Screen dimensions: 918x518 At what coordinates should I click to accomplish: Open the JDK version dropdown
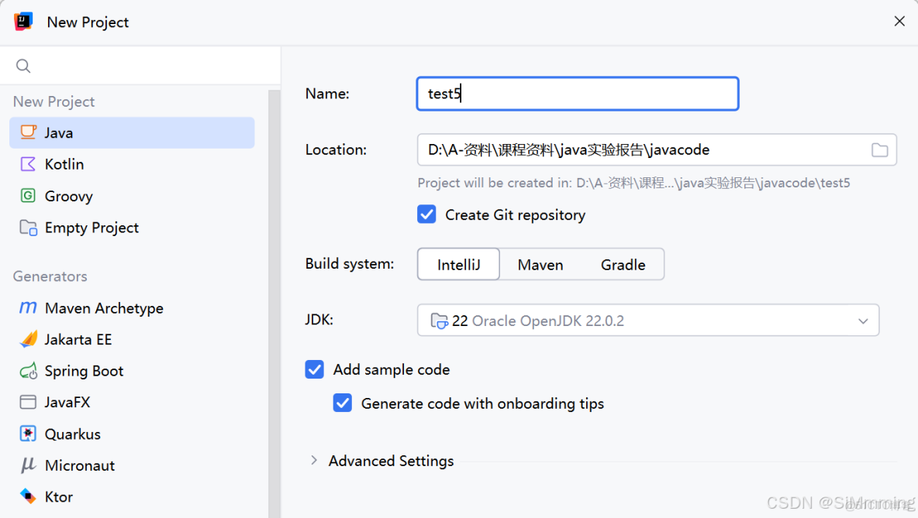[863, 320]
